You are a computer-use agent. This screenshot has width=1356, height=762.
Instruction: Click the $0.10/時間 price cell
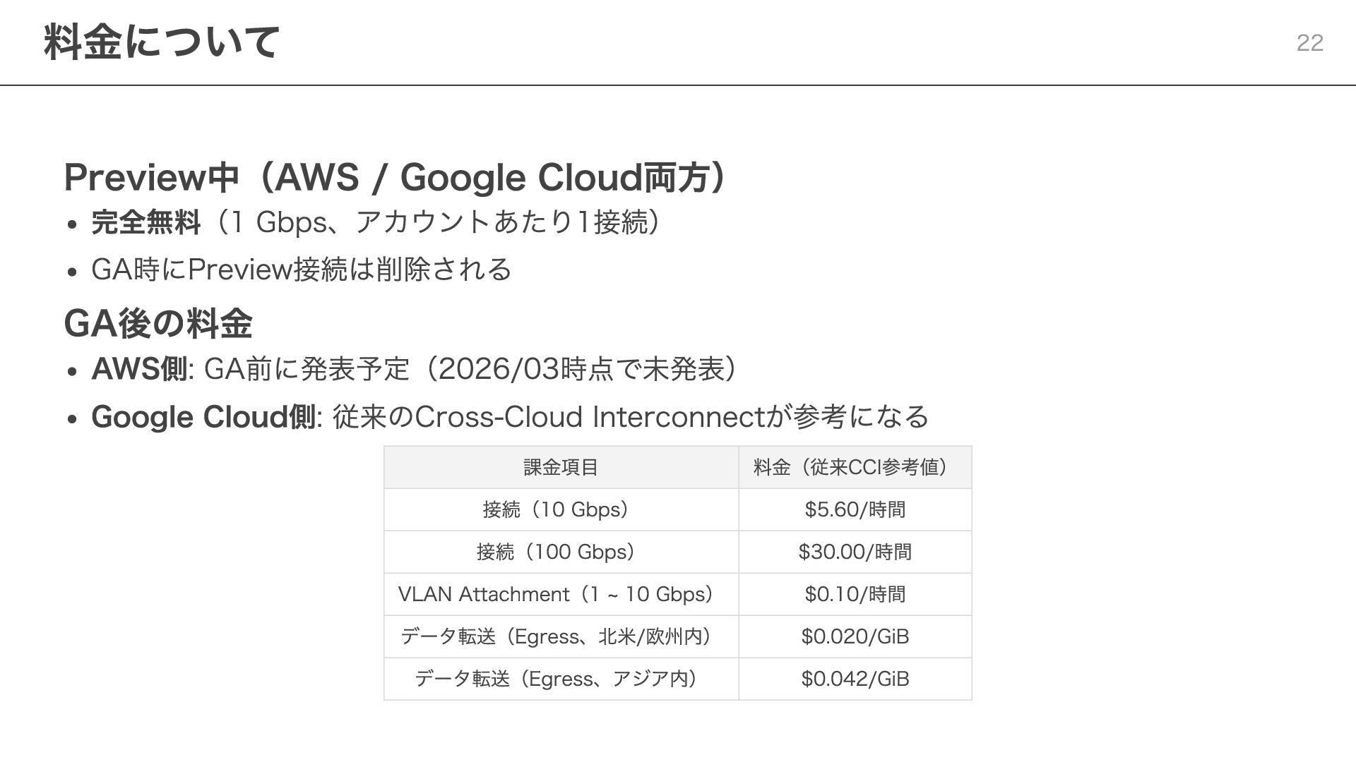(x=855, y=594)
